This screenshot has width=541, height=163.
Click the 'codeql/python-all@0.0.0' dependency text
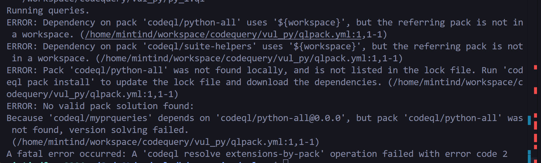click(x=281, y=118)
